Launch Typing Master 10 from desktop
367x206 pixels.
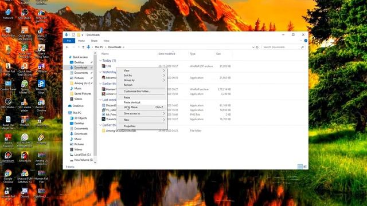pos(25,87)
